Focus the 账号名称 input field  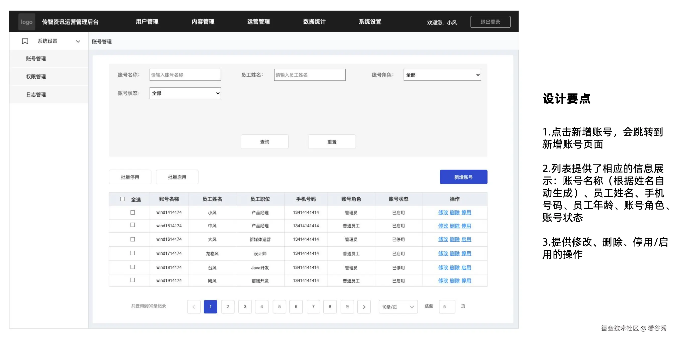pyautogui.click(x=185, y=75)
